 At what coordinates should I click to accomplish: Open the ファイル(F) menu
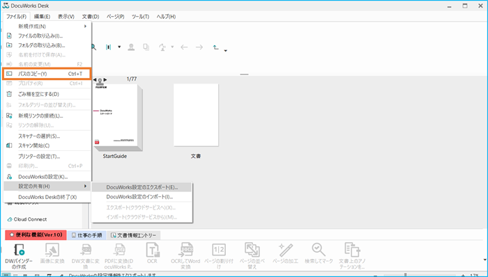coord(16,17)
